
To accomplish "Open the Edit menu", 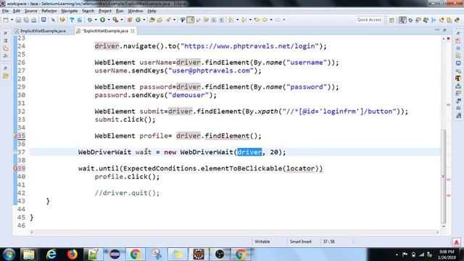I will pyautogui.click(x=17, y=11).
